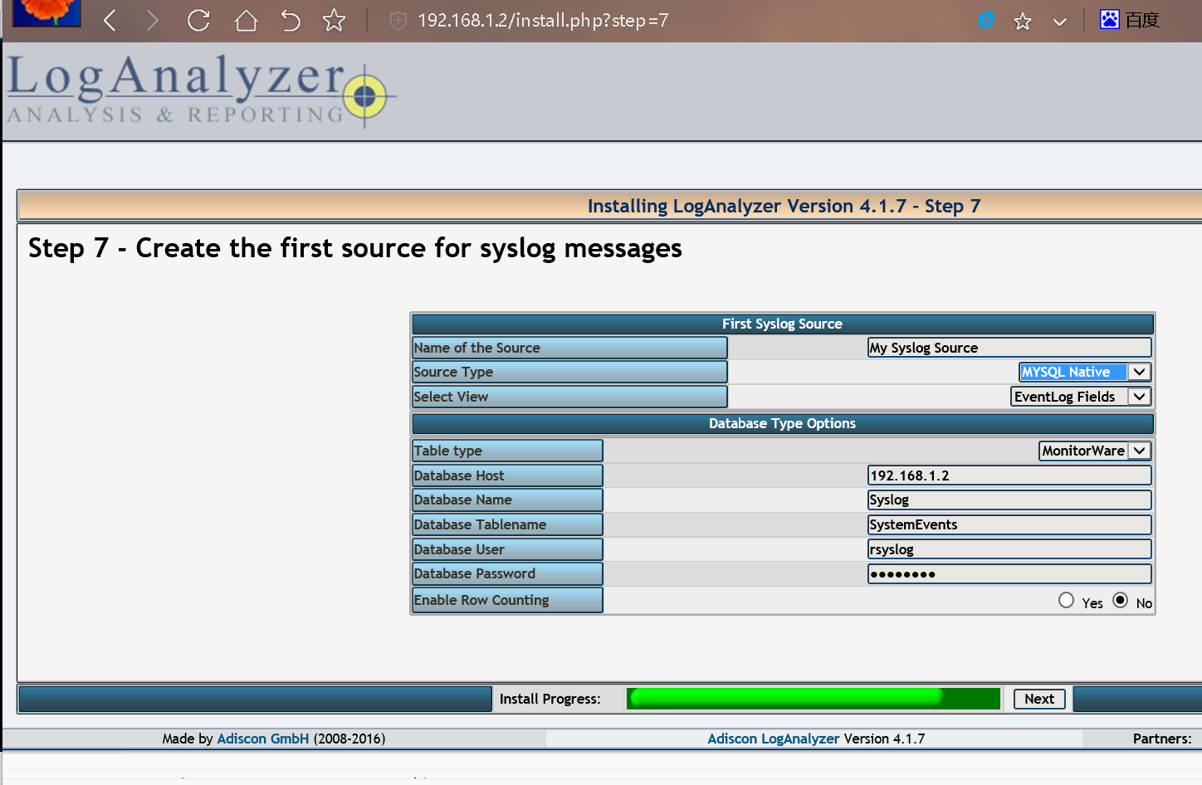
Task: Go back with the browser back arrow
Action: click(x=110, y=20)
